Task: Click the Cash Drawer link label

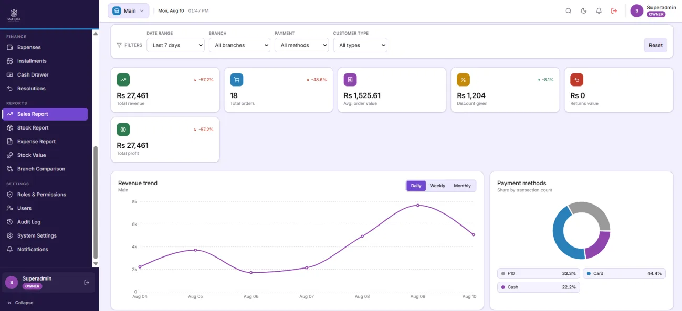Action: click(x=33, y=74)
